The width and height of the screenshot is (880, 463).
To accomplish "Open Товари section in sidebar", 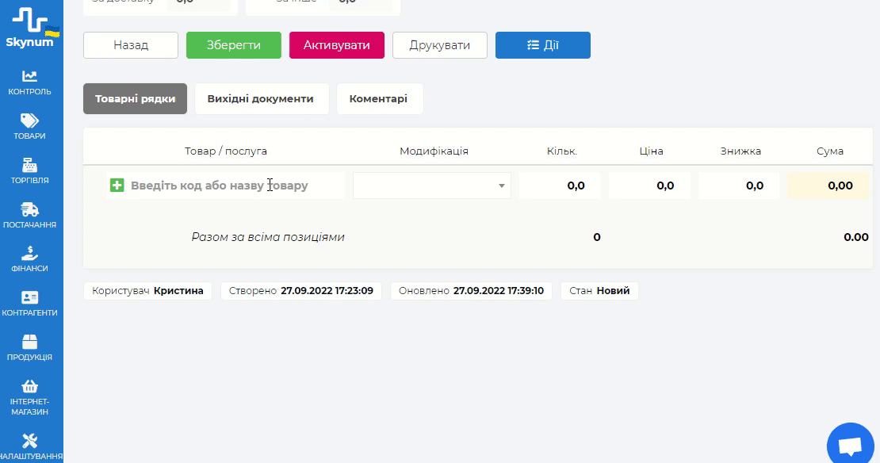I will pyautogui.click(x=30, y=127).
